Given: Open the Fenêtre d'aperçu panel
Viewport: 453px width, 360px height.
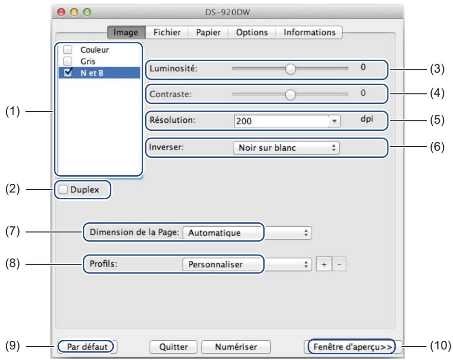Looking at the screenshot, I should (353, 347).
